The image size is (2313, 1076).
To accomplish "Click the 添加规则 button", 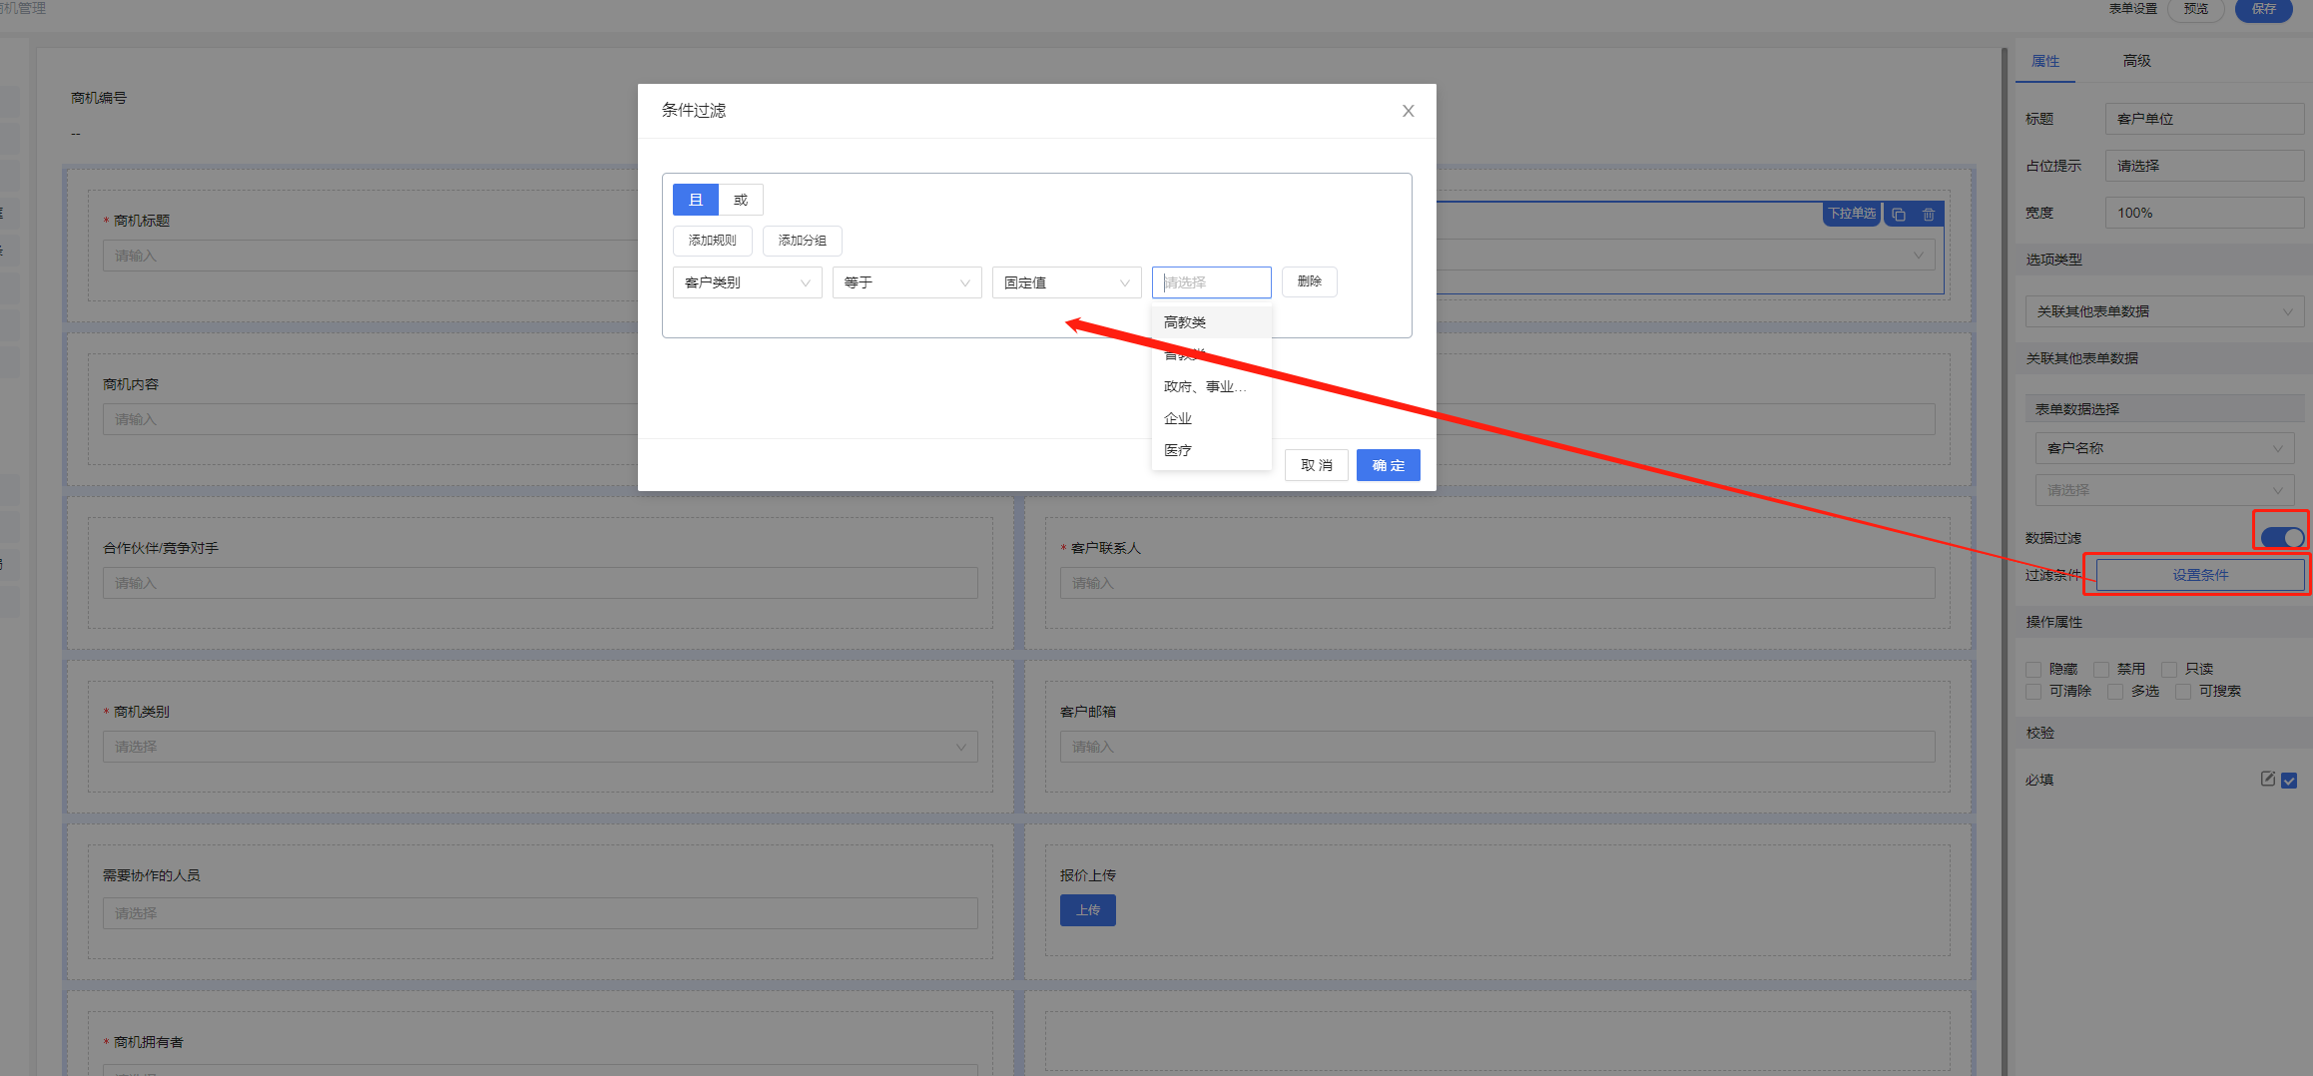I will click(713, 241).
